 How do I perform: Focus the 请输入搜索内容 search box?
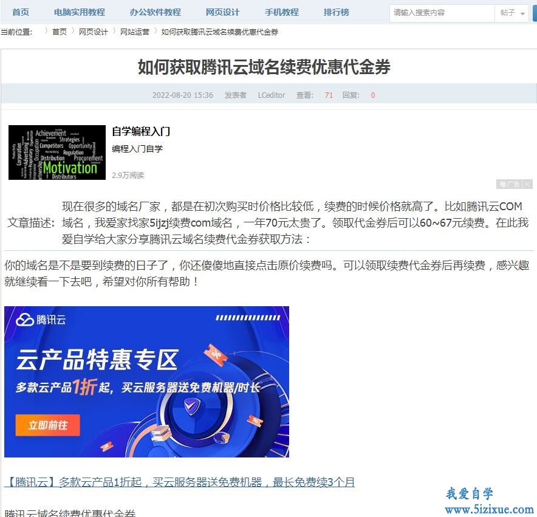coord(442,13)
